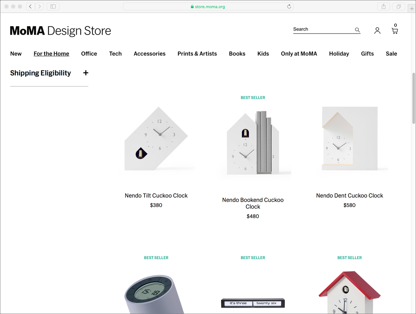This screenshot has width=416, height=314.
Task: View the Nendo Bookend Cuckoo Clock image
Action: point(253,143)
